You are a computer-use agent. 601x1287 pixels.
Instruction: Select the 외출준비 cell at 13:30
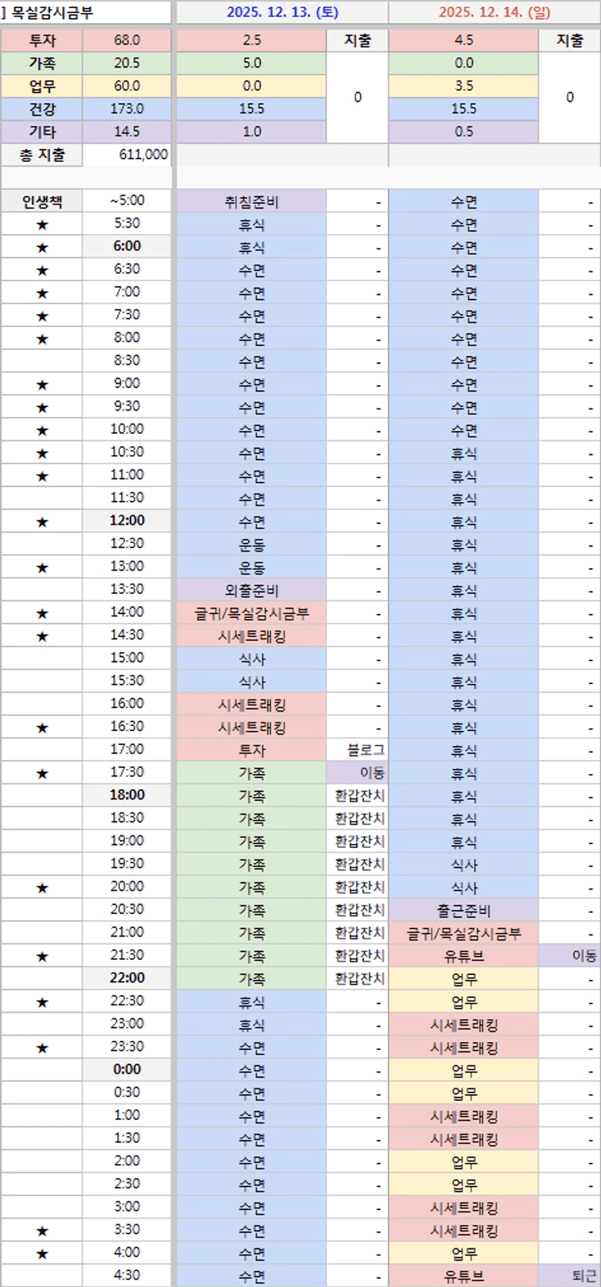tap(251, 590)
